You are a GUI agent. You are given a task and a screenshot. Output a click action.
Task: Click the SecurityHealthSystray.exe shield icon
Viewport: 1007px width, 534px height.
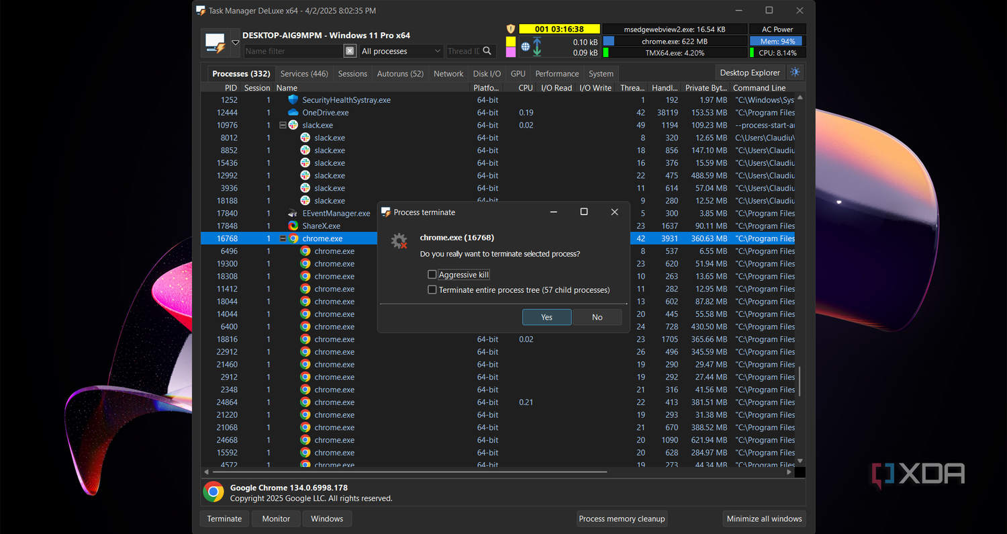pyautogui.click(x=293, y=100)
